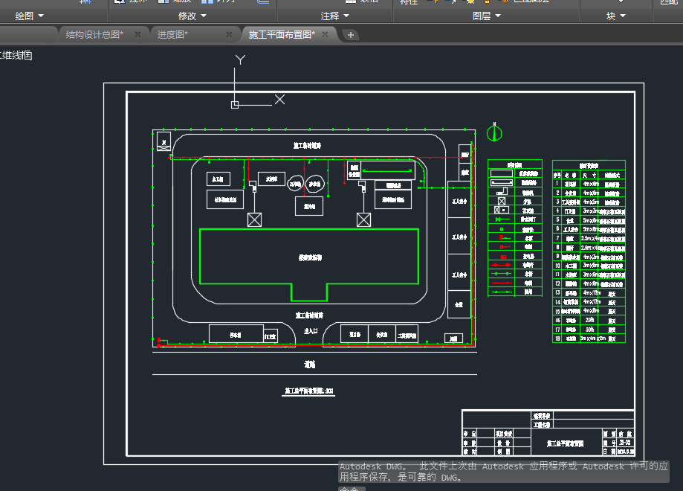
Task: Click the UCS origin square icon
Action: (x=235, y=105)
